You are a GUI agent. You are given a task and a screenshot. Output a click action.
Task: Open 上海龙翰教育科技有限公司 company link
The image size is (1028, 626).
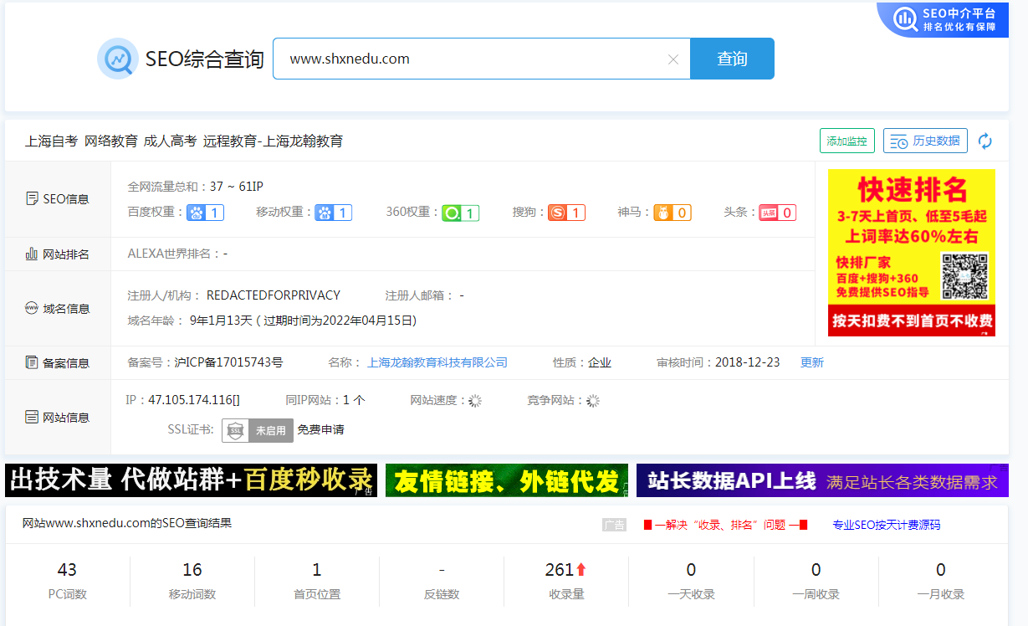click(x=437, y=362)
